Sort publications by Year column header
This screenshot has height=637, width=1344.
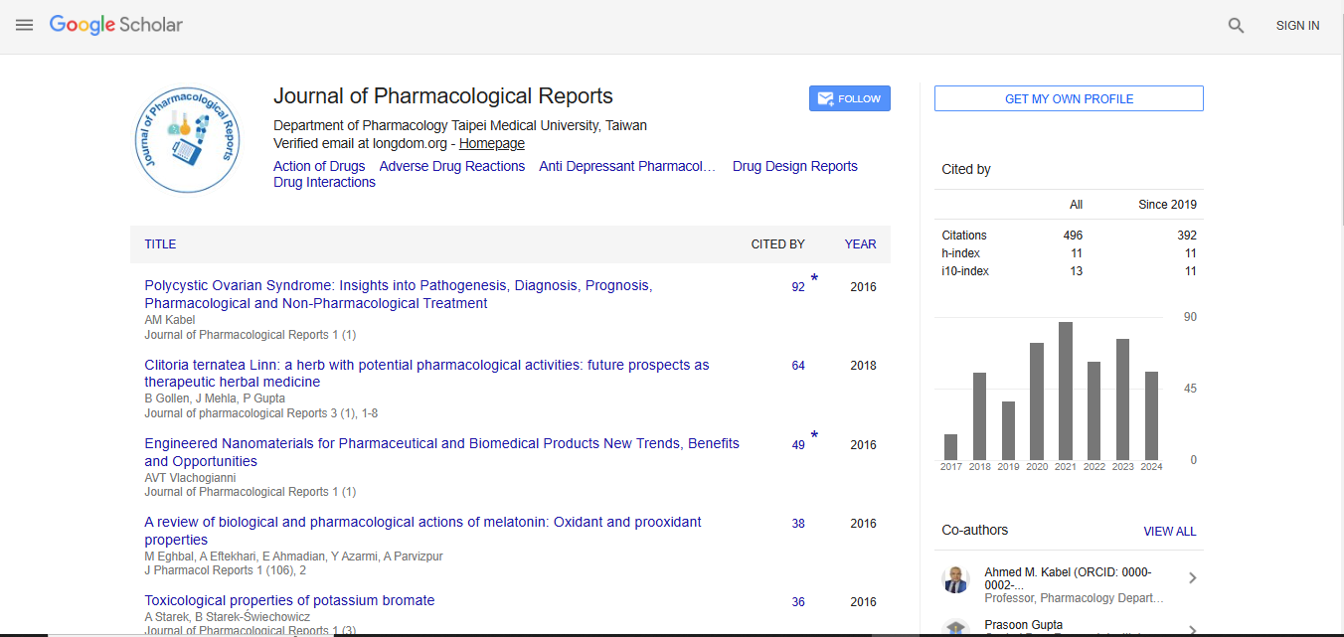tap(860, 244)
